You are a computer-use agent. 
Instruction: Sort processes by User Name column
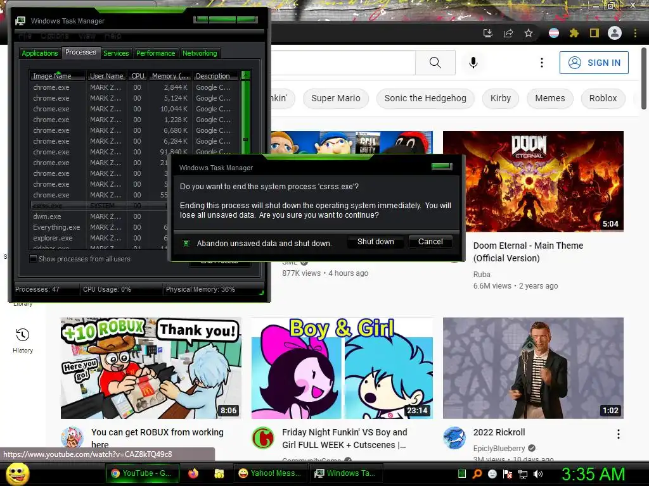pos(106,76)
